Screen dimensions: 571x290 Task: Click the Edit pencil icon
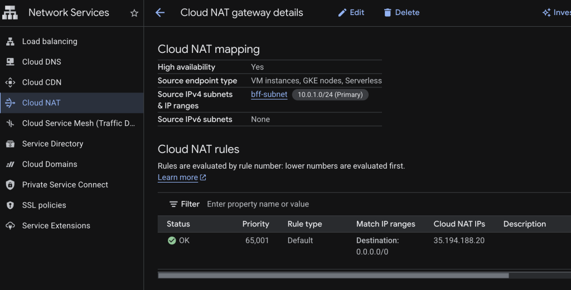pyautogui.click(x=342, y=13)
